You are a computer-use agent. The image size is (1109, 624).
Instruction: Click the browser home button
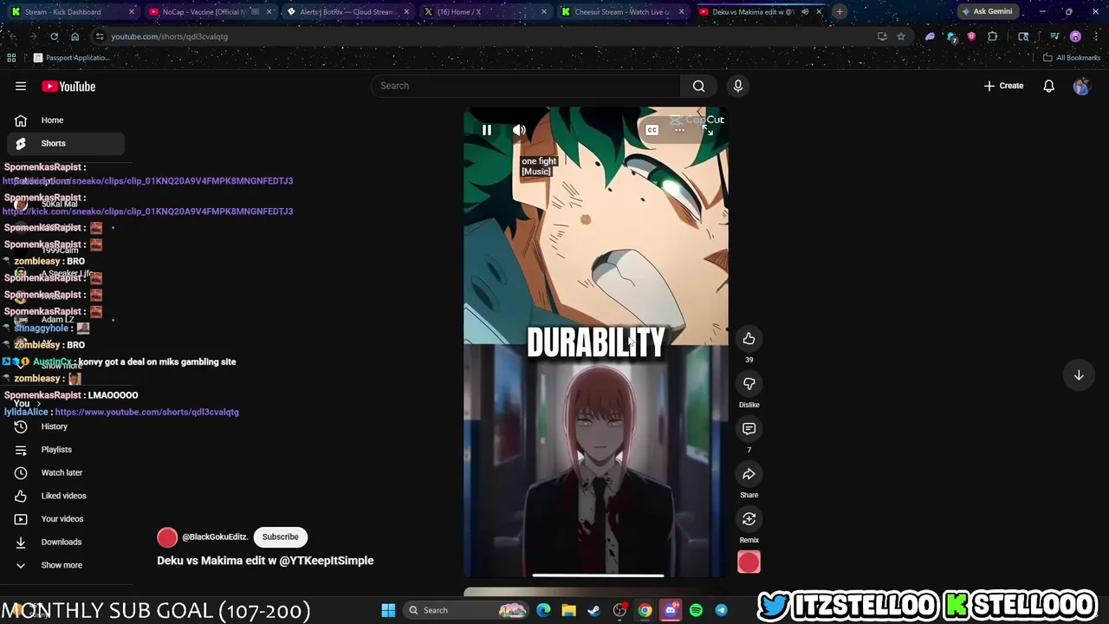(75, 36)
